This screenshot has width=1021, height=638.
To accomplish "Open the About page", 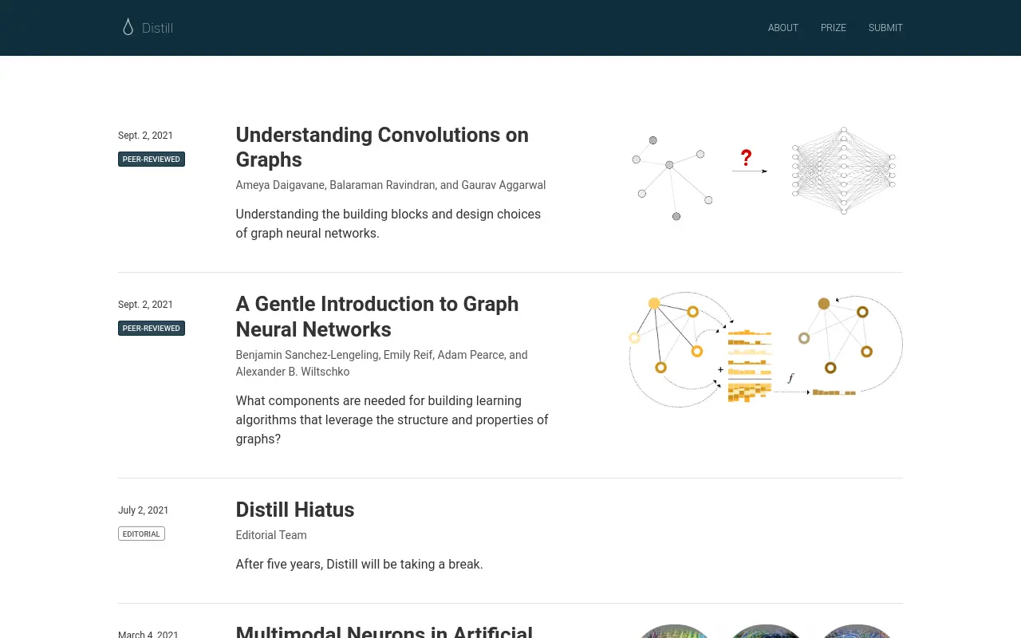I will click(x=783, y=28).
